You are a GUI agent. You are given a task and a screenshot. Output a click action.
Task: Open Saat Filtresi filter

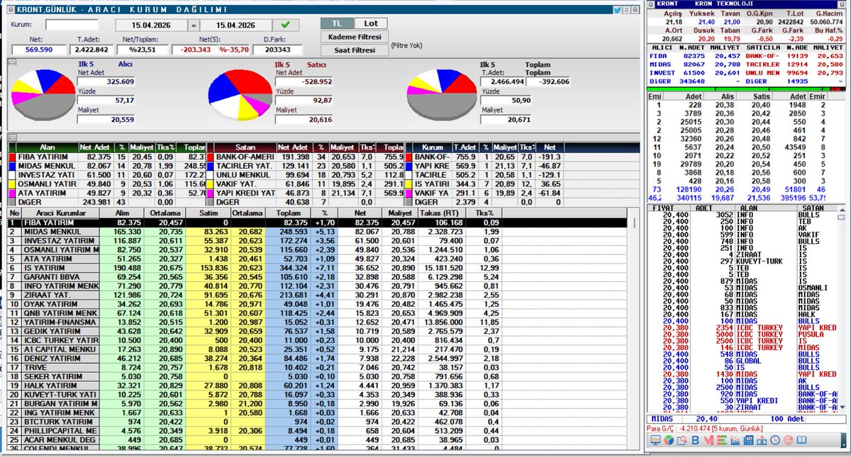[355, 50]
